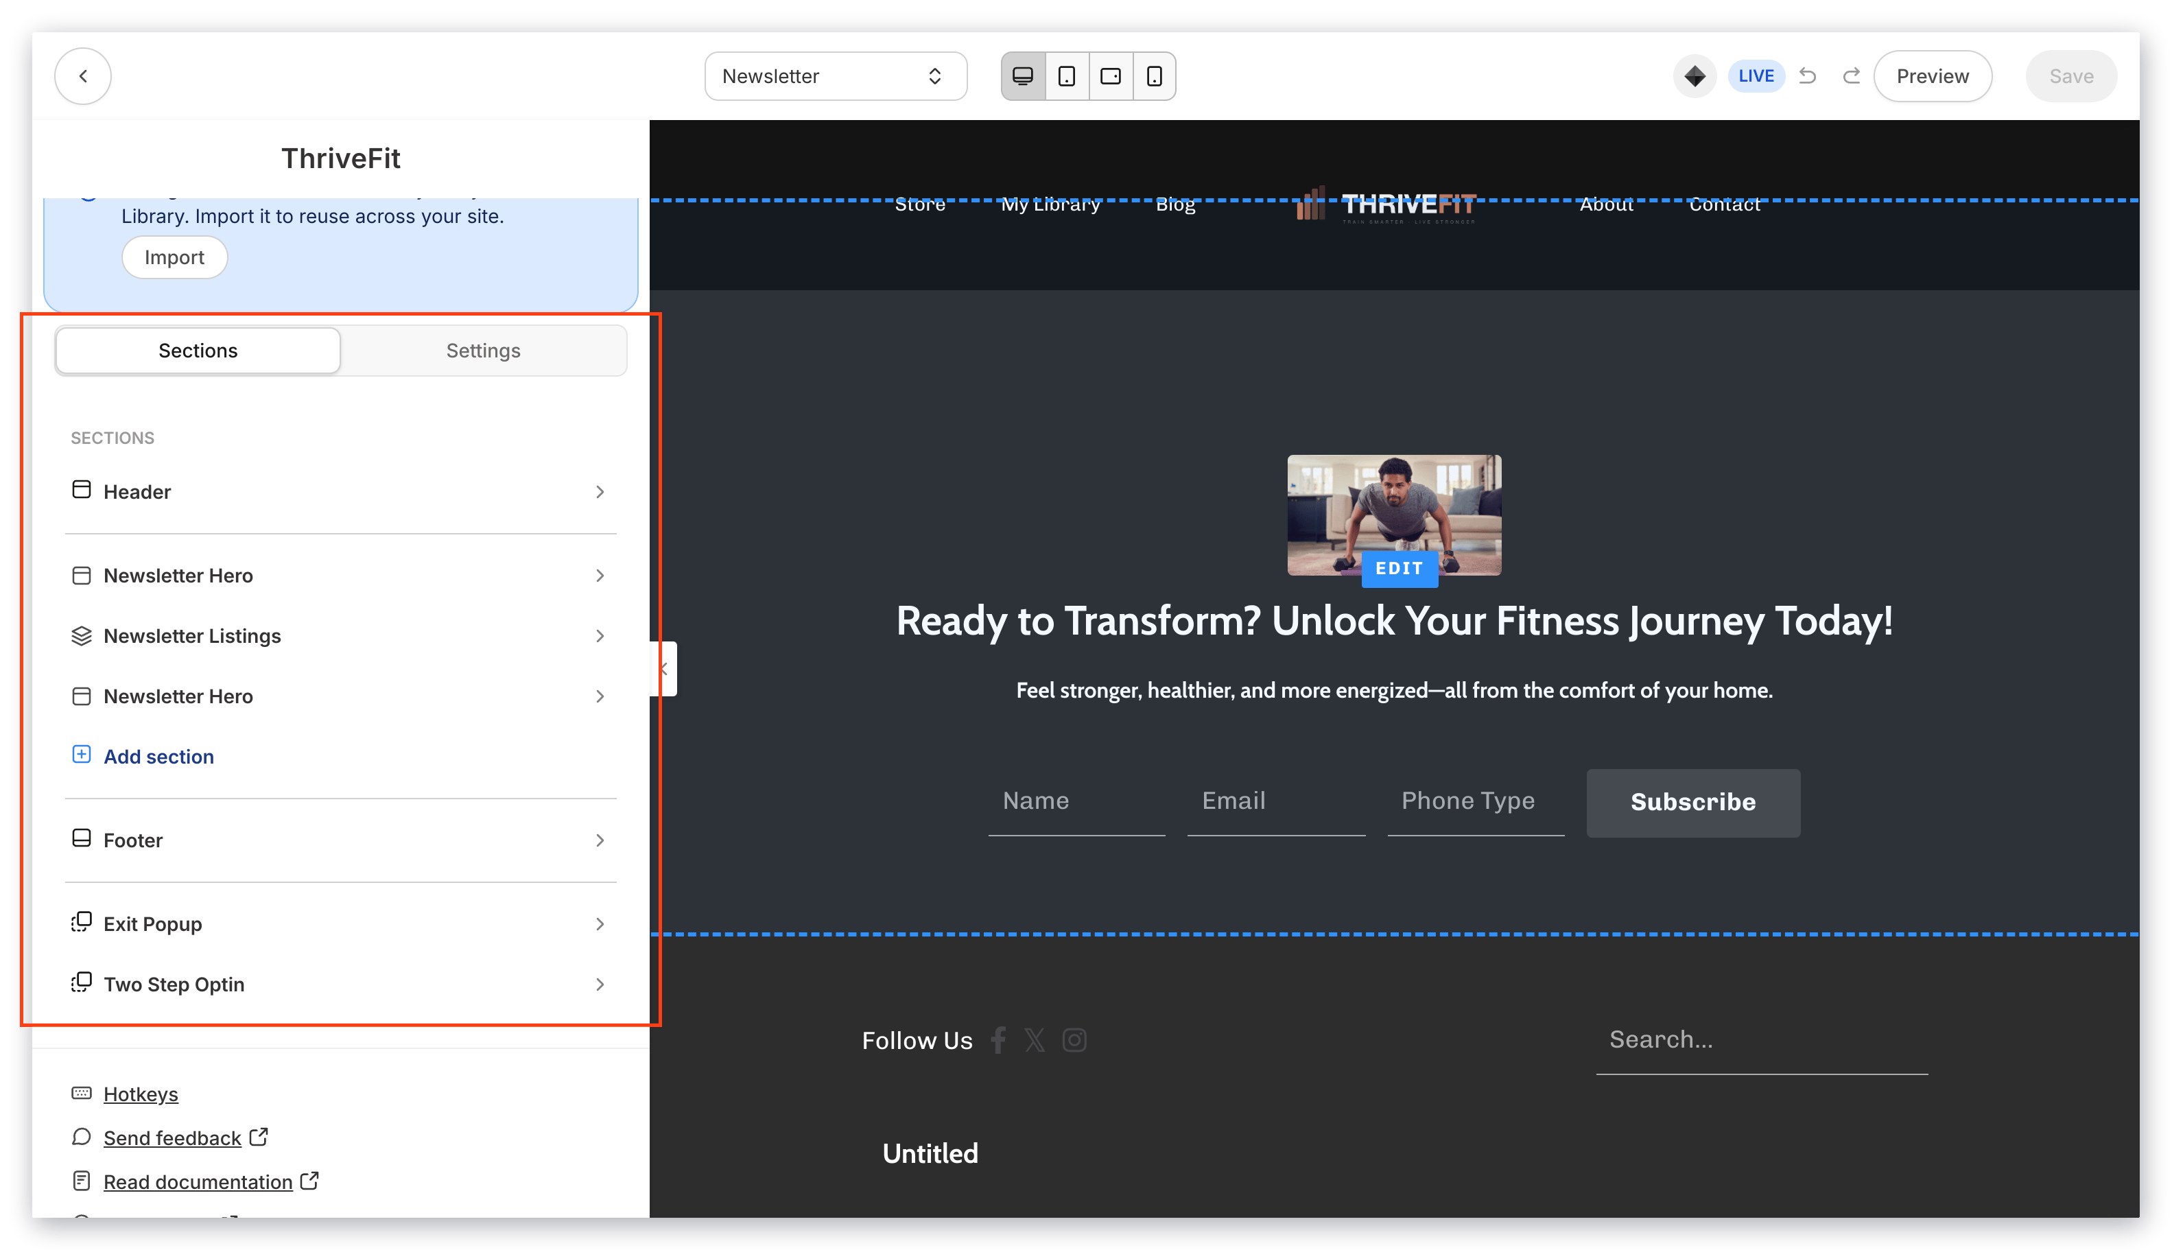Click the undo arrow icon
Viewport: 2172px width, 1250px height.
coord(1808,76)
